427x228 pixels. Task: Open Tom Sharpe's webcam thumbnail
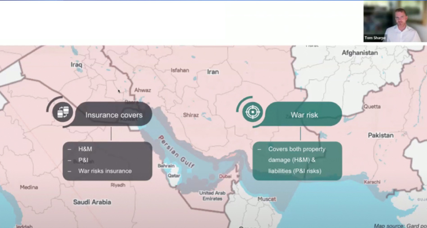[395, 22]
